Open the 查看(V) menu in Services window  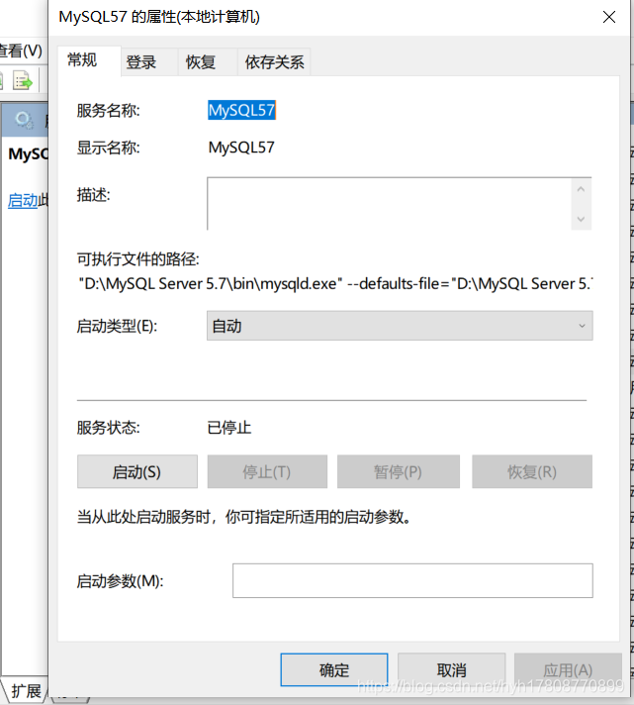(x=21, y=50)
